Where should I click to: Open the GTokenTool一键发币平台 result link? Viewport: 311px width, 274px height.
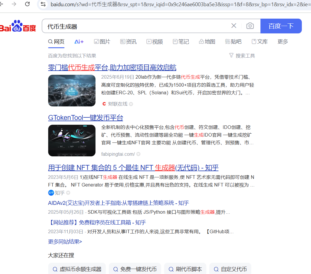click(x=85, y=118)
